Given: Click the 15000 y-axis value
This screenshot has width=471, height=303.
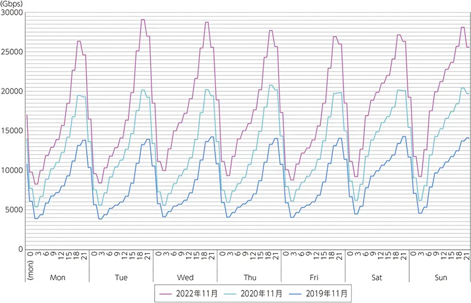Looking at the screenshot, I should point(12,131).
